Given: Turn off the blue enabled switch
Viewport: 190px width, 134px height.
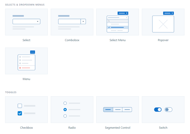Looking at the screenshot, I should point(158,110).
